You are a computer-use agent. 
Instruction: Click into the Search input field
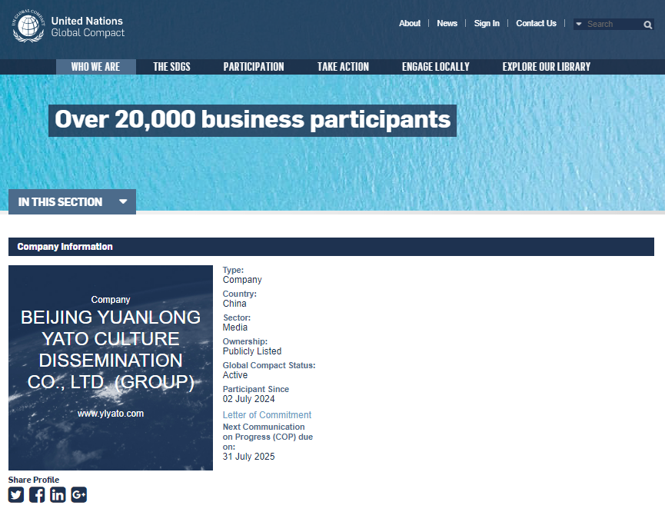[x=613, y=24]
